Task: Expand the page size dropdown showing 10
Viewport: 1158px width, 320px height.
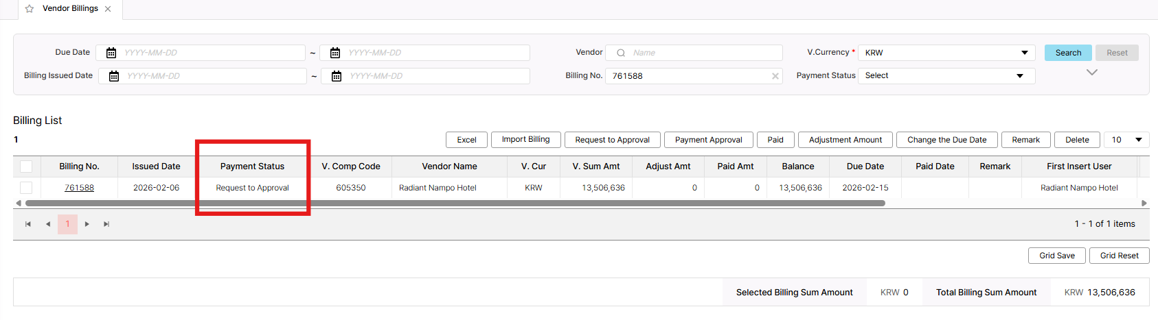Action: point(1126,140)
